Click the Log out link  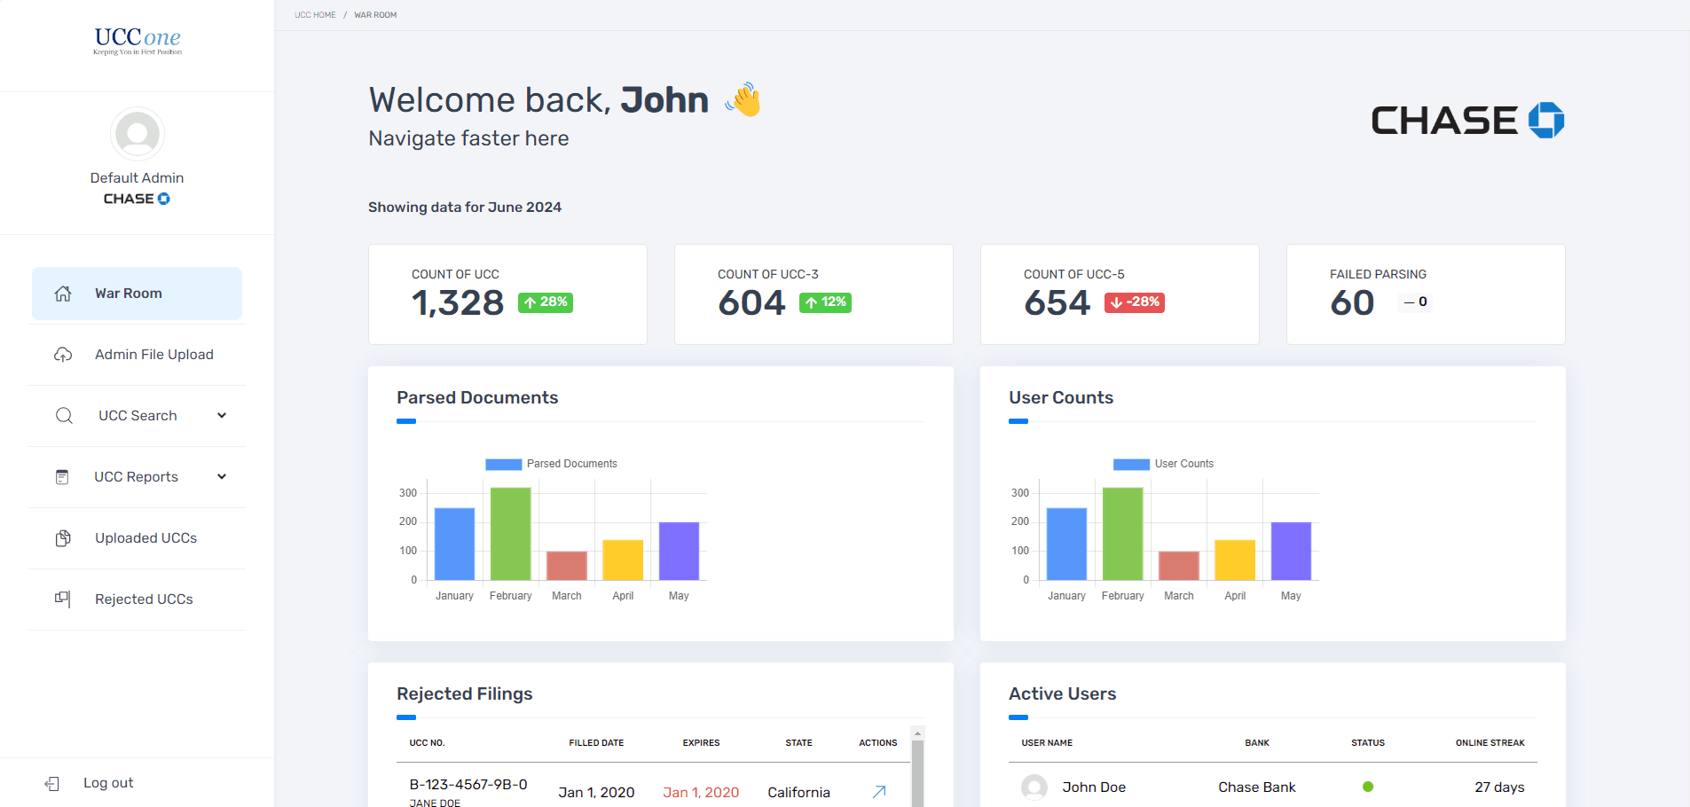[x=108, y=783]
